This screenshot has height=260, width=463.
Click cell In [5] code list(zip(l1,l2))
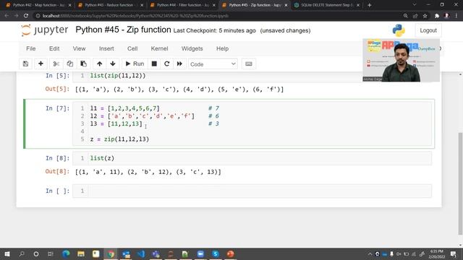pos(117,75)
